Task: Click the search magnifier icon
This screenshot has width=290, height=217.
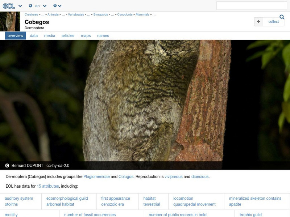Action: pyautogui.click(x=282, y=17)
